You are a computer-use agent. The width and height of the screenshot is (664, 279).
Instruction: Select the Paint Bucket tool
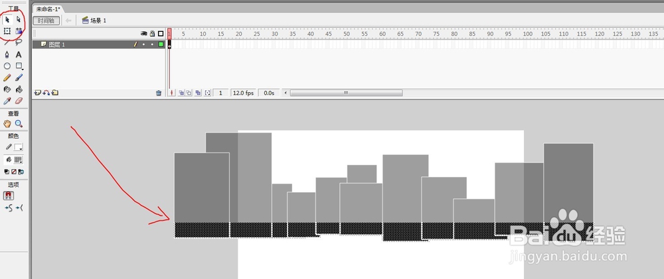19,89
